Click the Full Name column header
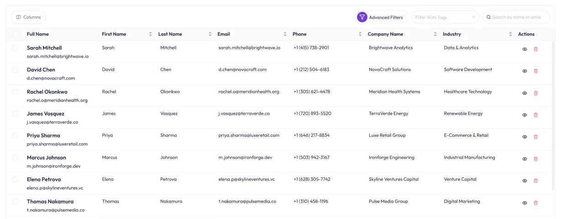 pyautogui.click(x=38, y=34)
